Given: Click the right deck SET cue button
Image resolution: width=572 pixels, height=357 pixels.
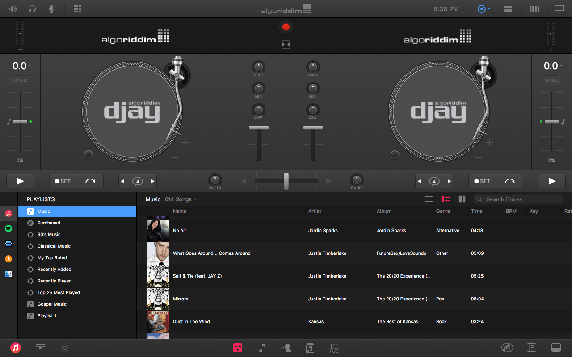Looking at the screenshot, I should pyautogui.click(x=482, y=181).
